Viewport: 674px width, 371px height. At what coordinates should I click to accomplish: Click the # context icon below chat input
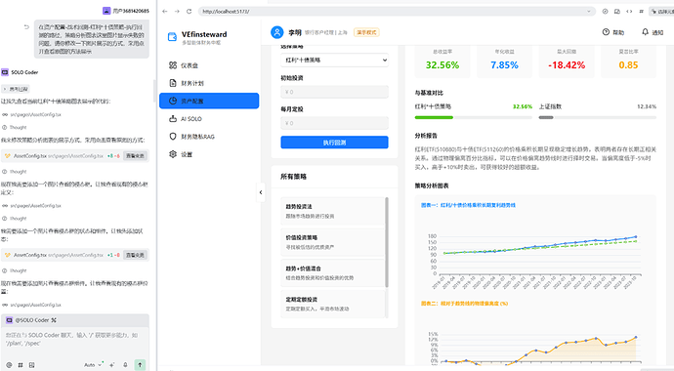coord(21,365)
